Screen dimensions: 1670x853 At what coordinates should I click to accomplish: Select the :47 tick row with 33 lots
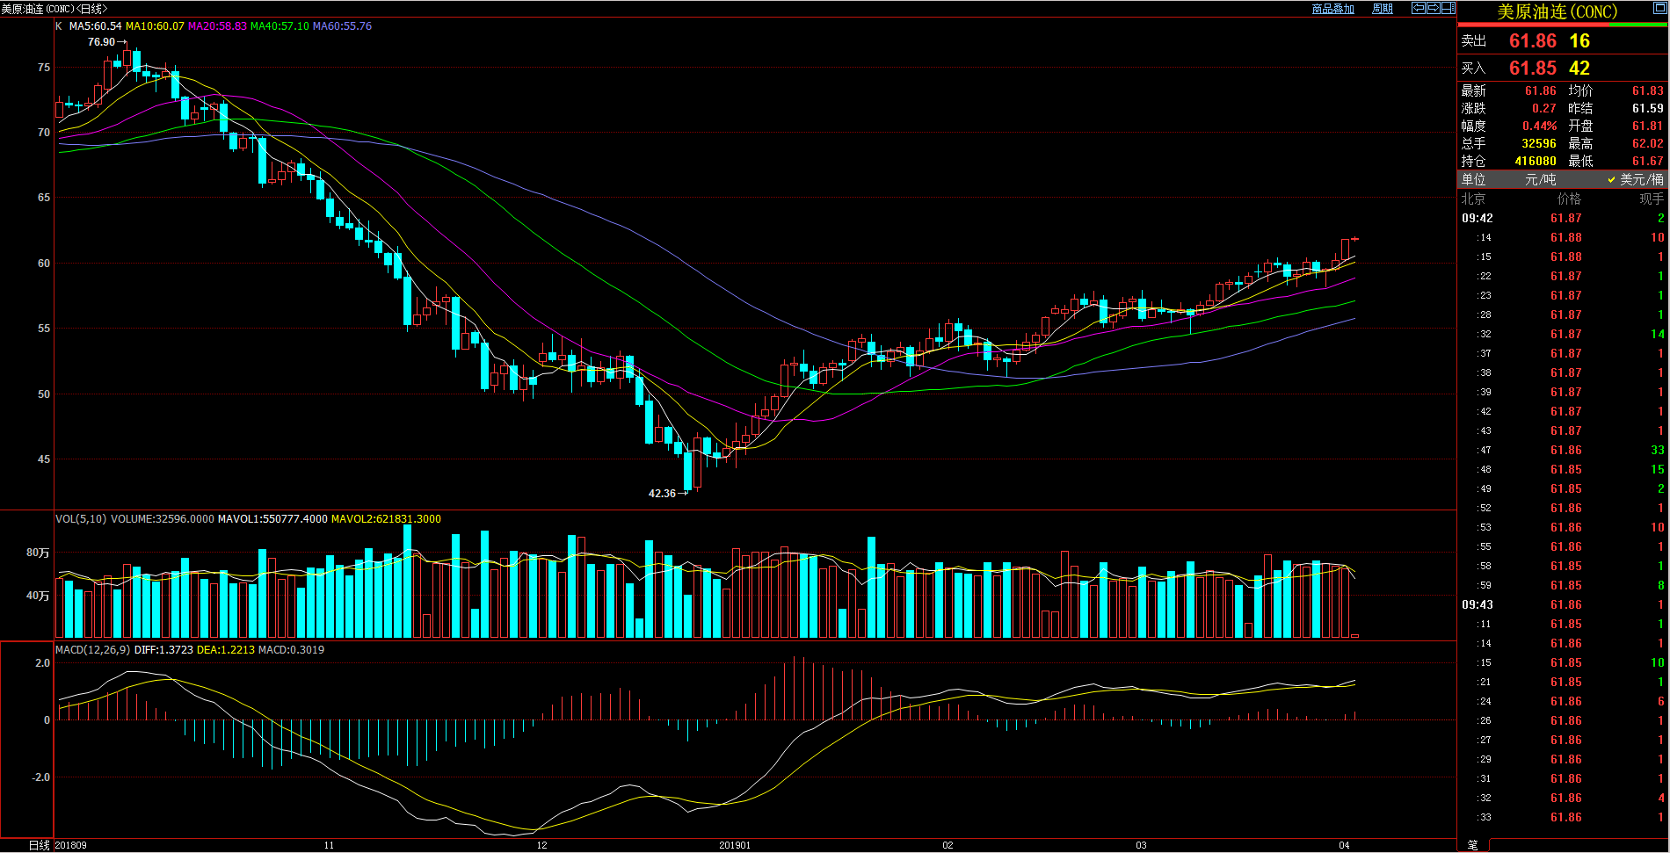coord(1563,451)
